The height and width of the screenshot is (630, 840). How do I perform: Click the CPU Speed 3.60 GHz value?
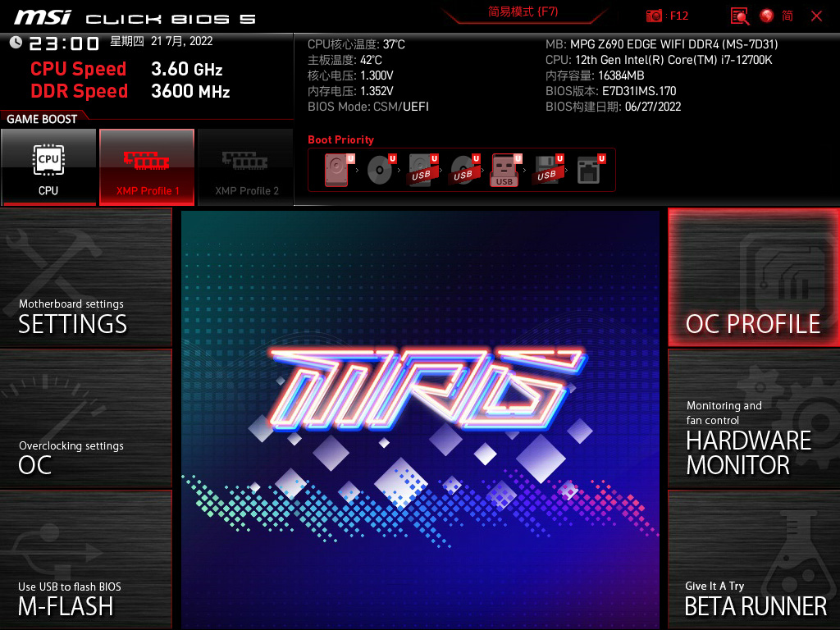(186, 69)
